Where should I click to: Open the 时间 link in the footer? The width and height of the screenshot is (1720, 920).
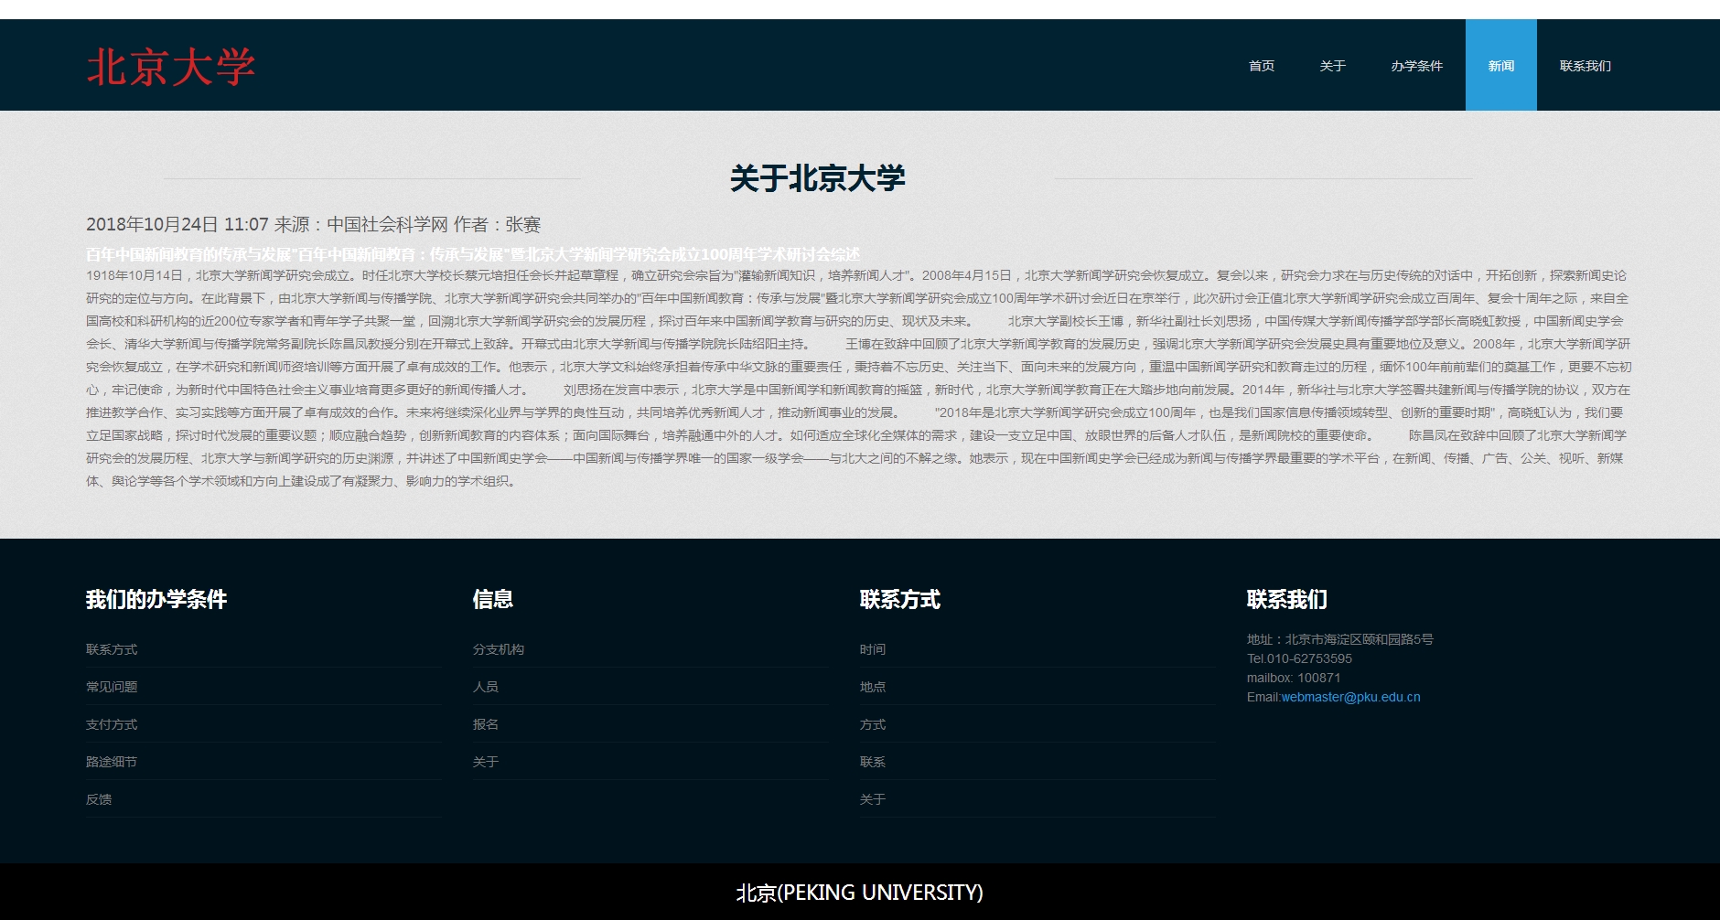(873, 649)
